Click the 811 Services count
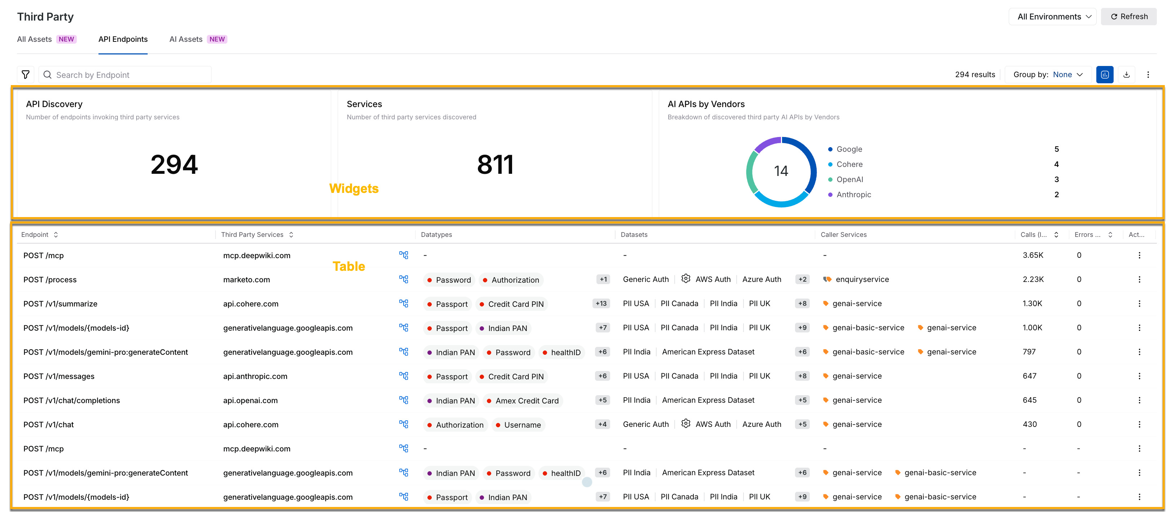Image resolution: width=1172 pixels, height=512 pixels. 495,164
